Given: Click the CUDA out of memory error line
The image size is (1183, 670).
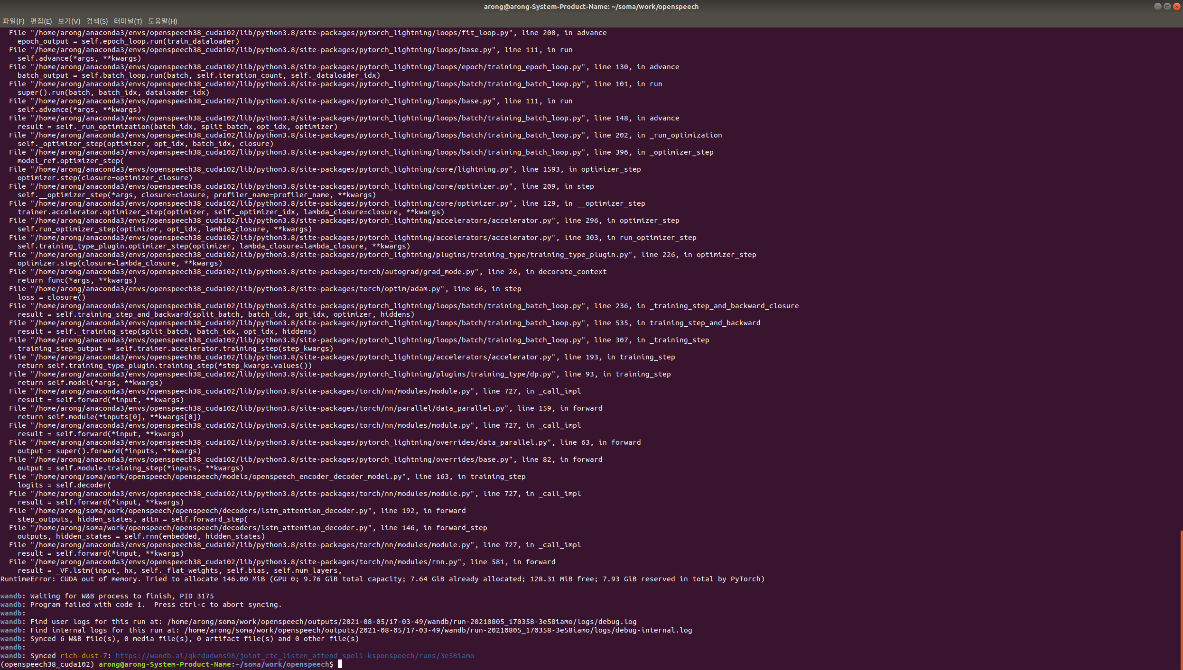Looking at the screenshot, I should 382,579.
